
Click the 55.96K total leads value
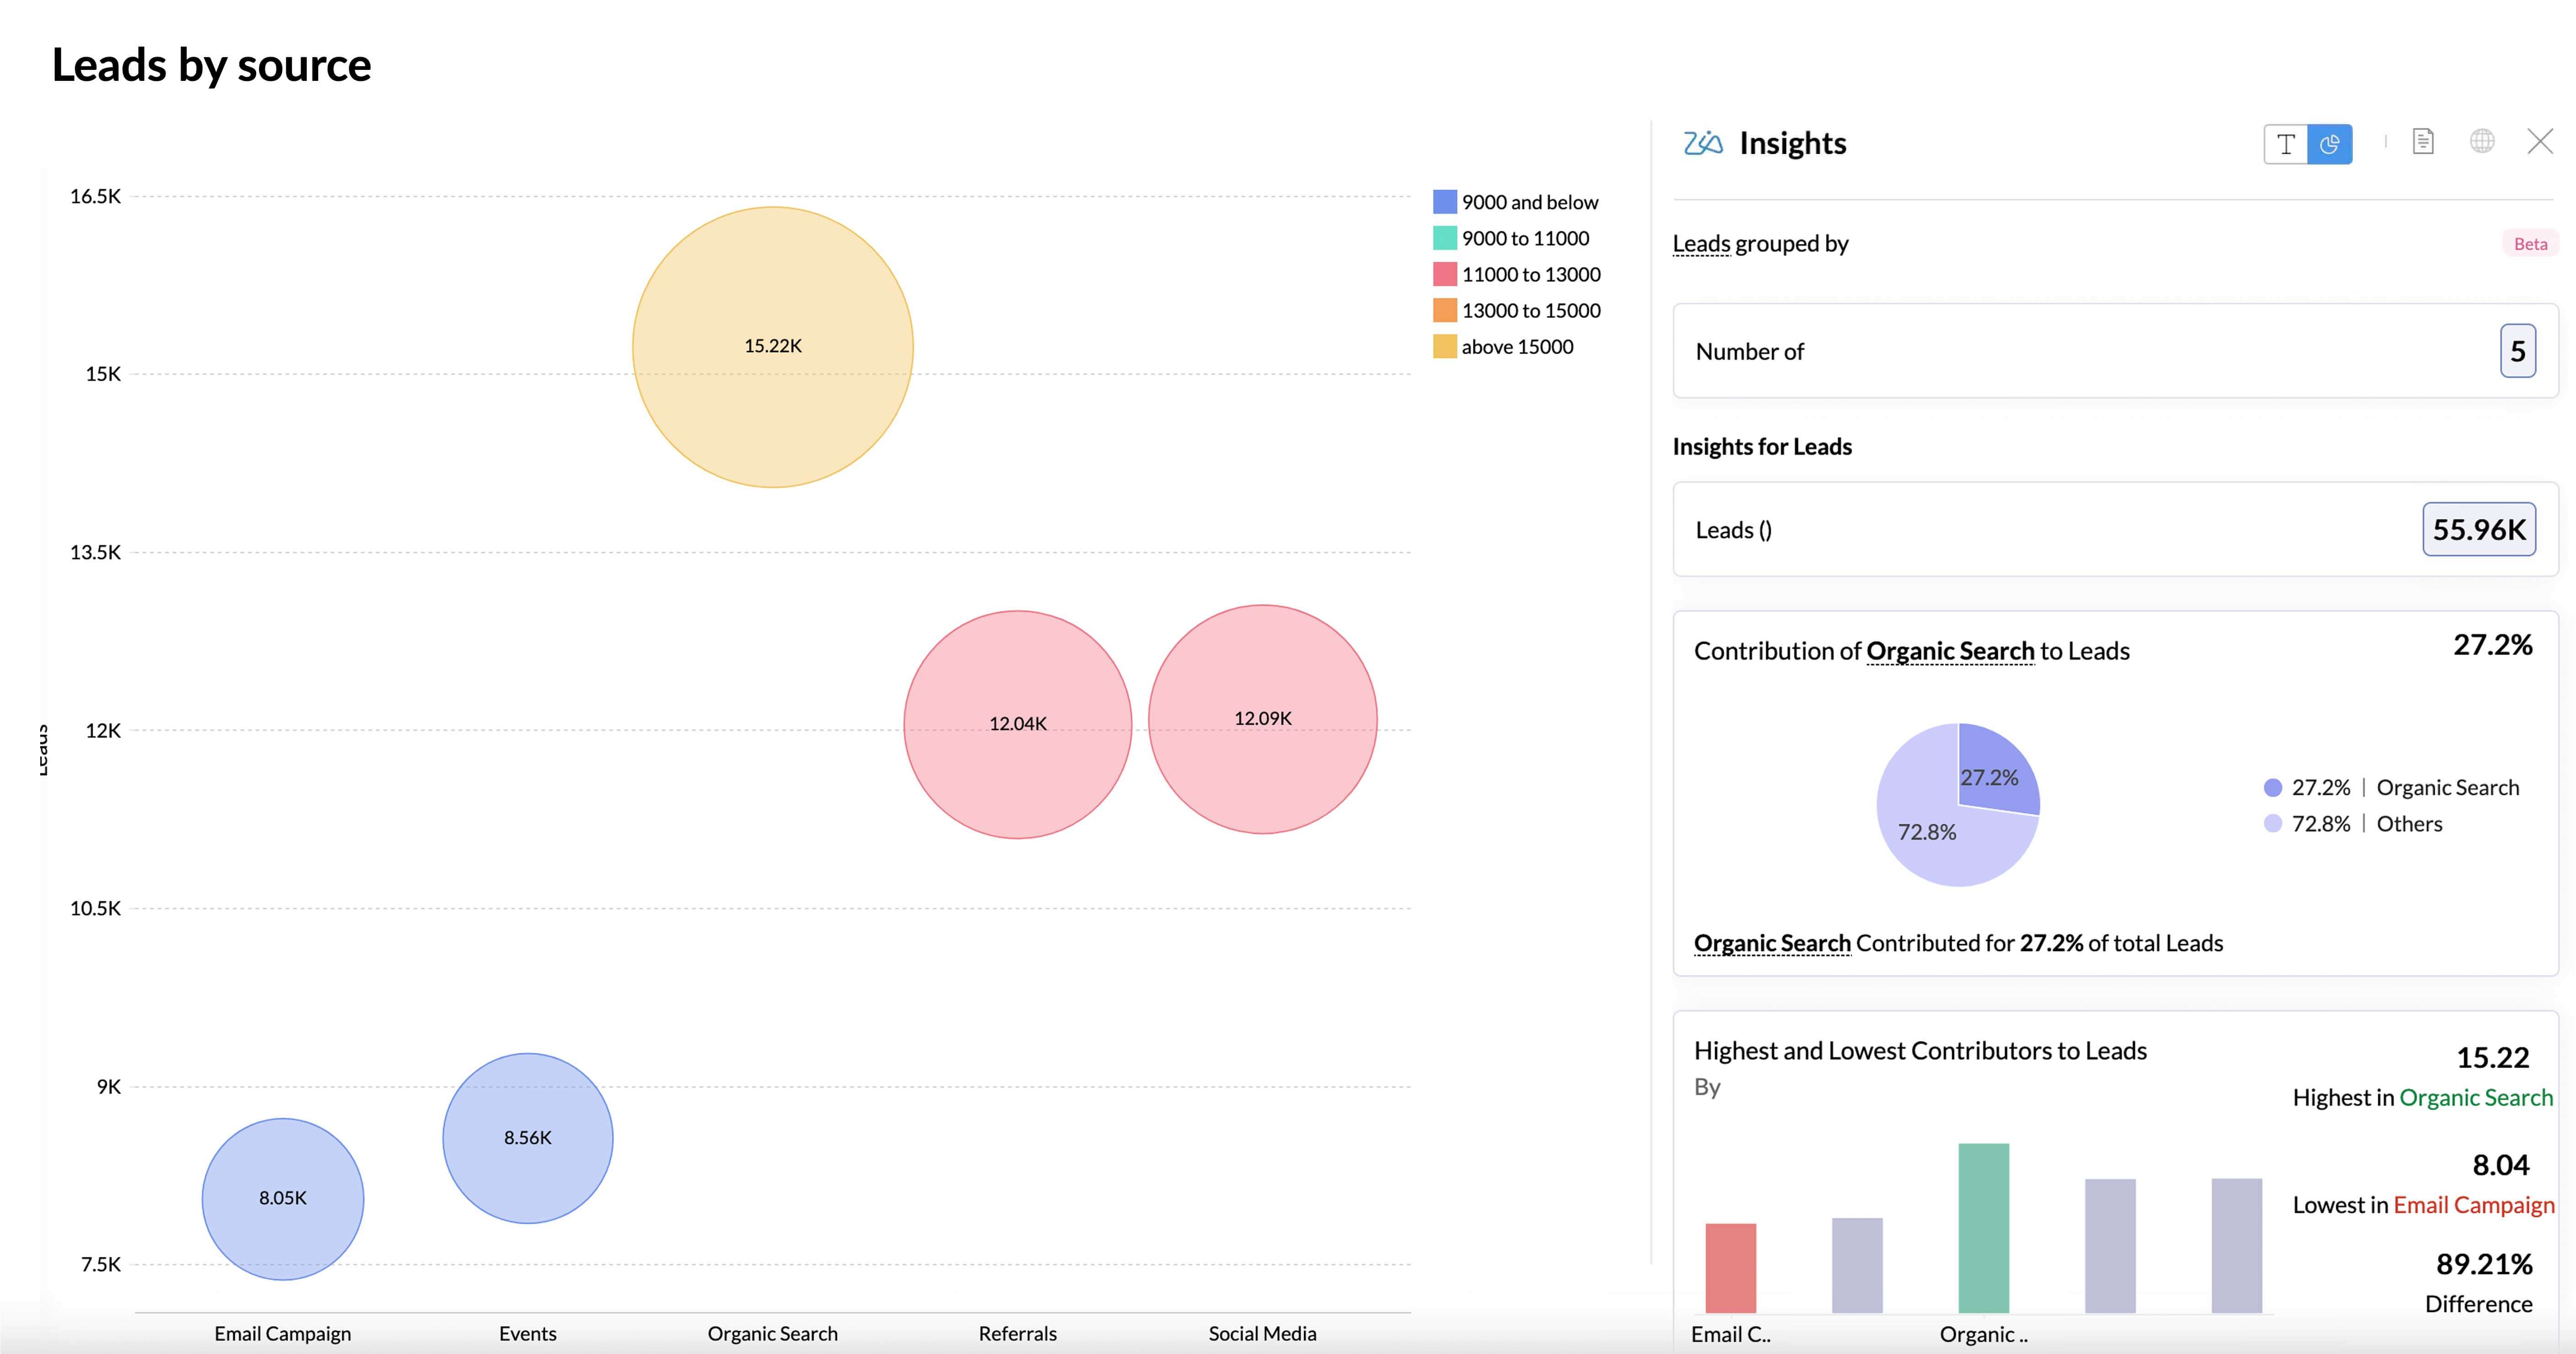click(x=2479, y=529)
